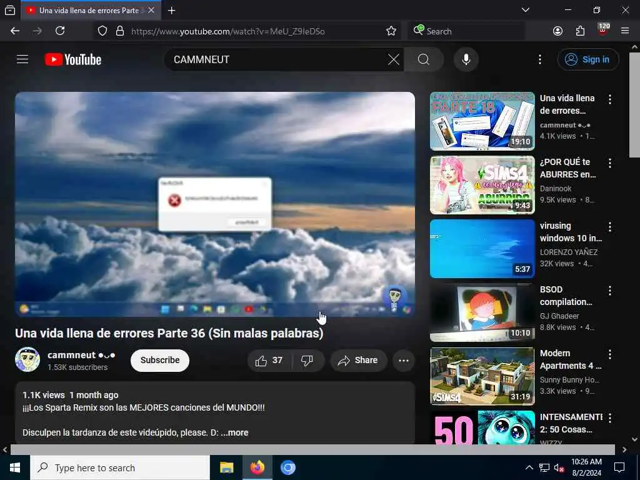640x480 pixels.
Task: Open options for ¿POR QUÉ te ABURRES video
Action: (610, 163)
